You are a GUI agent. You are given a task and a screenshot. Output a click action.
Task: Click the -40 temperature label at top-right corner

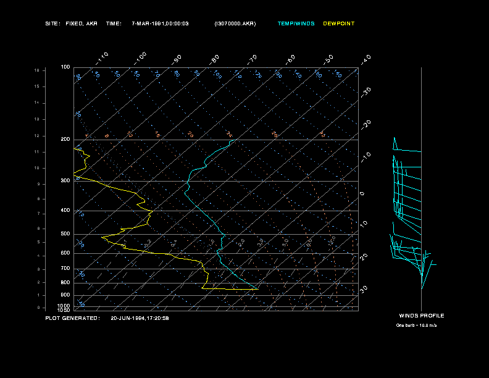[366, 59]
